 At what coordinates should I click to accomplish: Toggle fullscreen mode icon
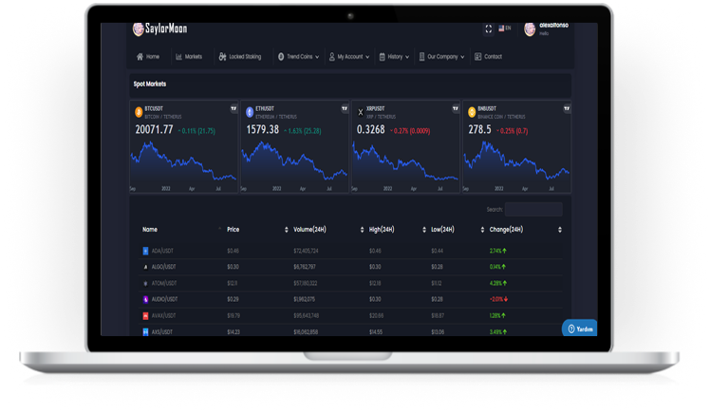[489, 28]
